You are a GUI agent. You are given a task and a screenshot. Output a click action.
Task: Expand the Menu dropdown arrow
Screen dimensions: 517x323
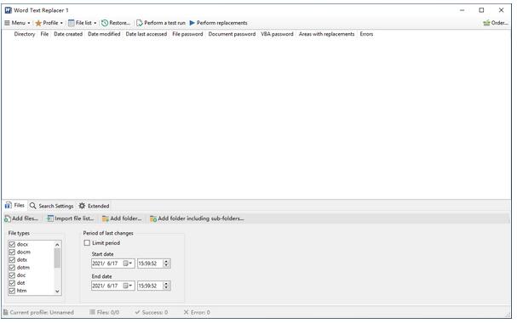(29, 23)
